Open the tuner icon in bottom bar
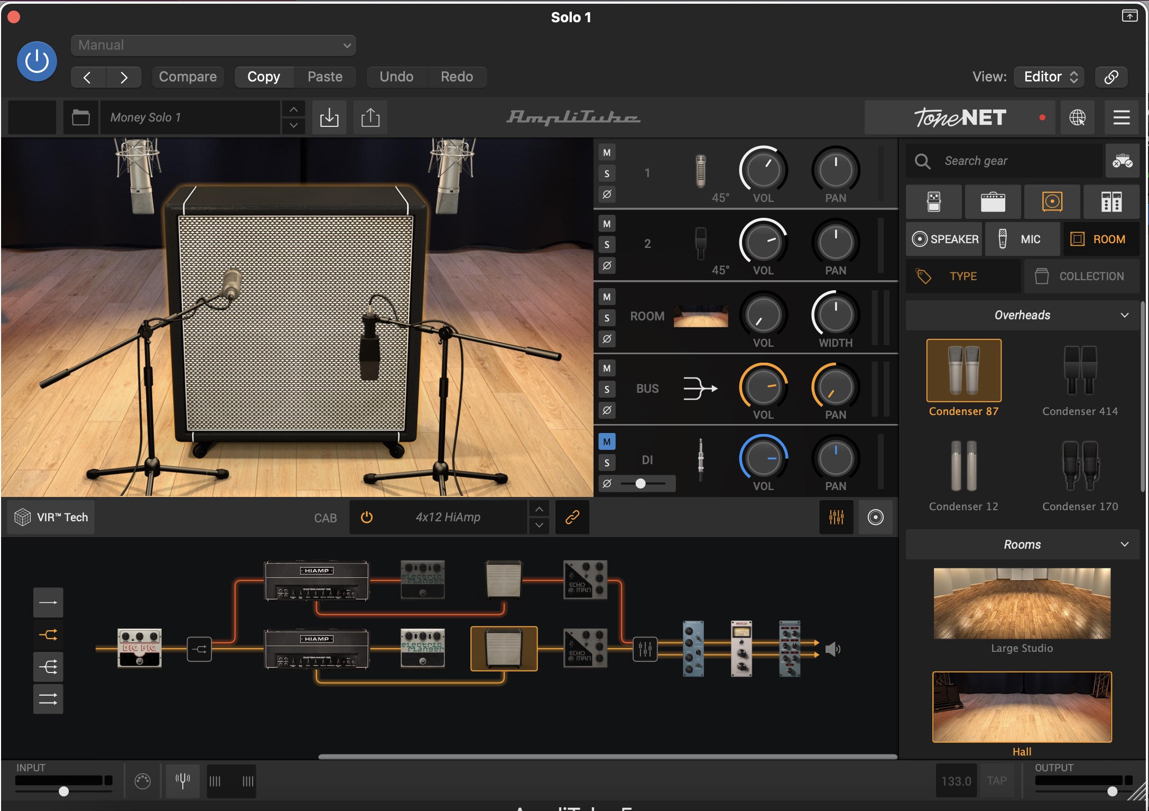1149x811 pixels. coord(182,780)
